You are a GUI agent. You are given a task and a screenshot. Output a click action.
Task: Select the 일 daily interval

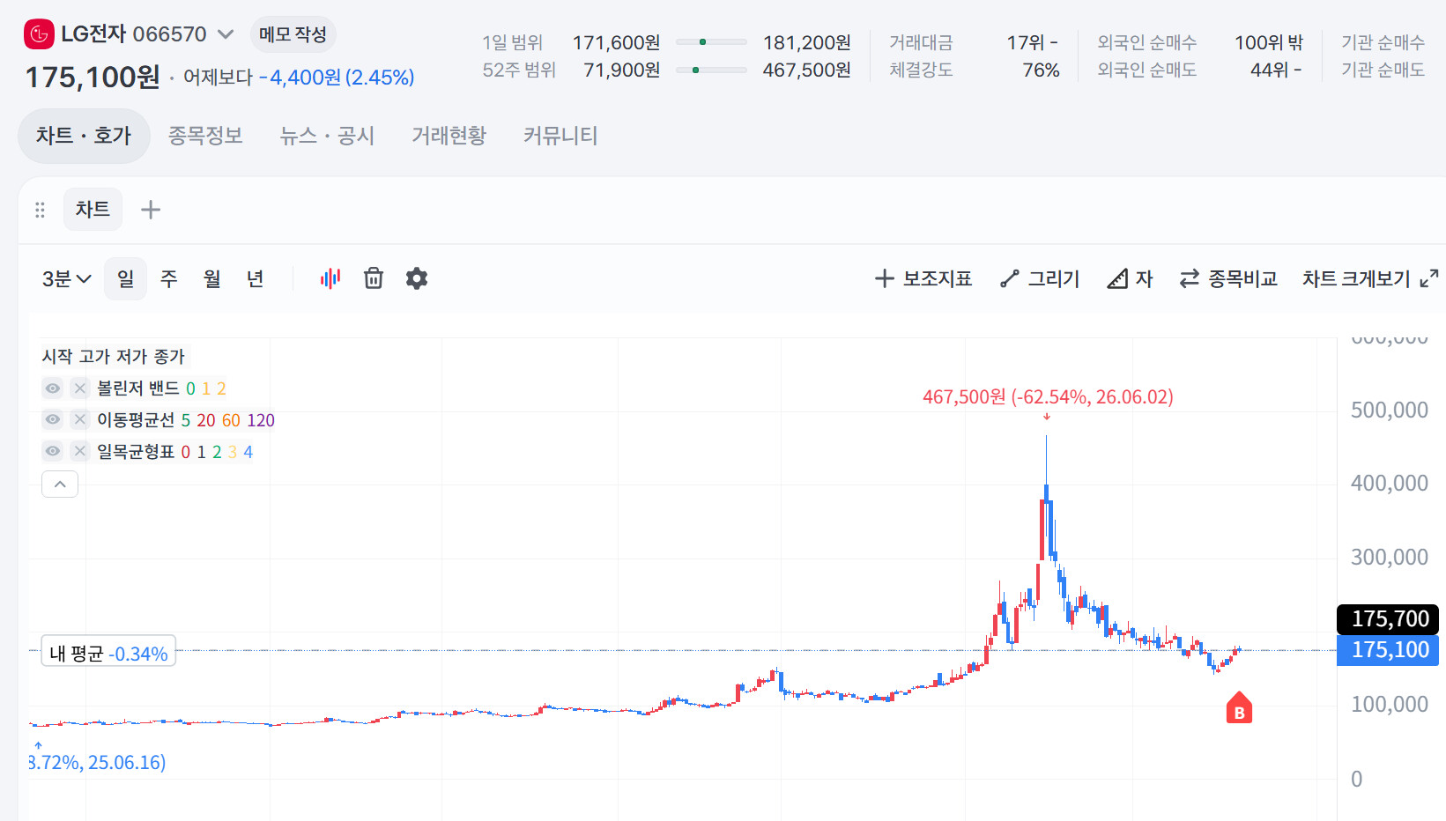click(125, 278)
